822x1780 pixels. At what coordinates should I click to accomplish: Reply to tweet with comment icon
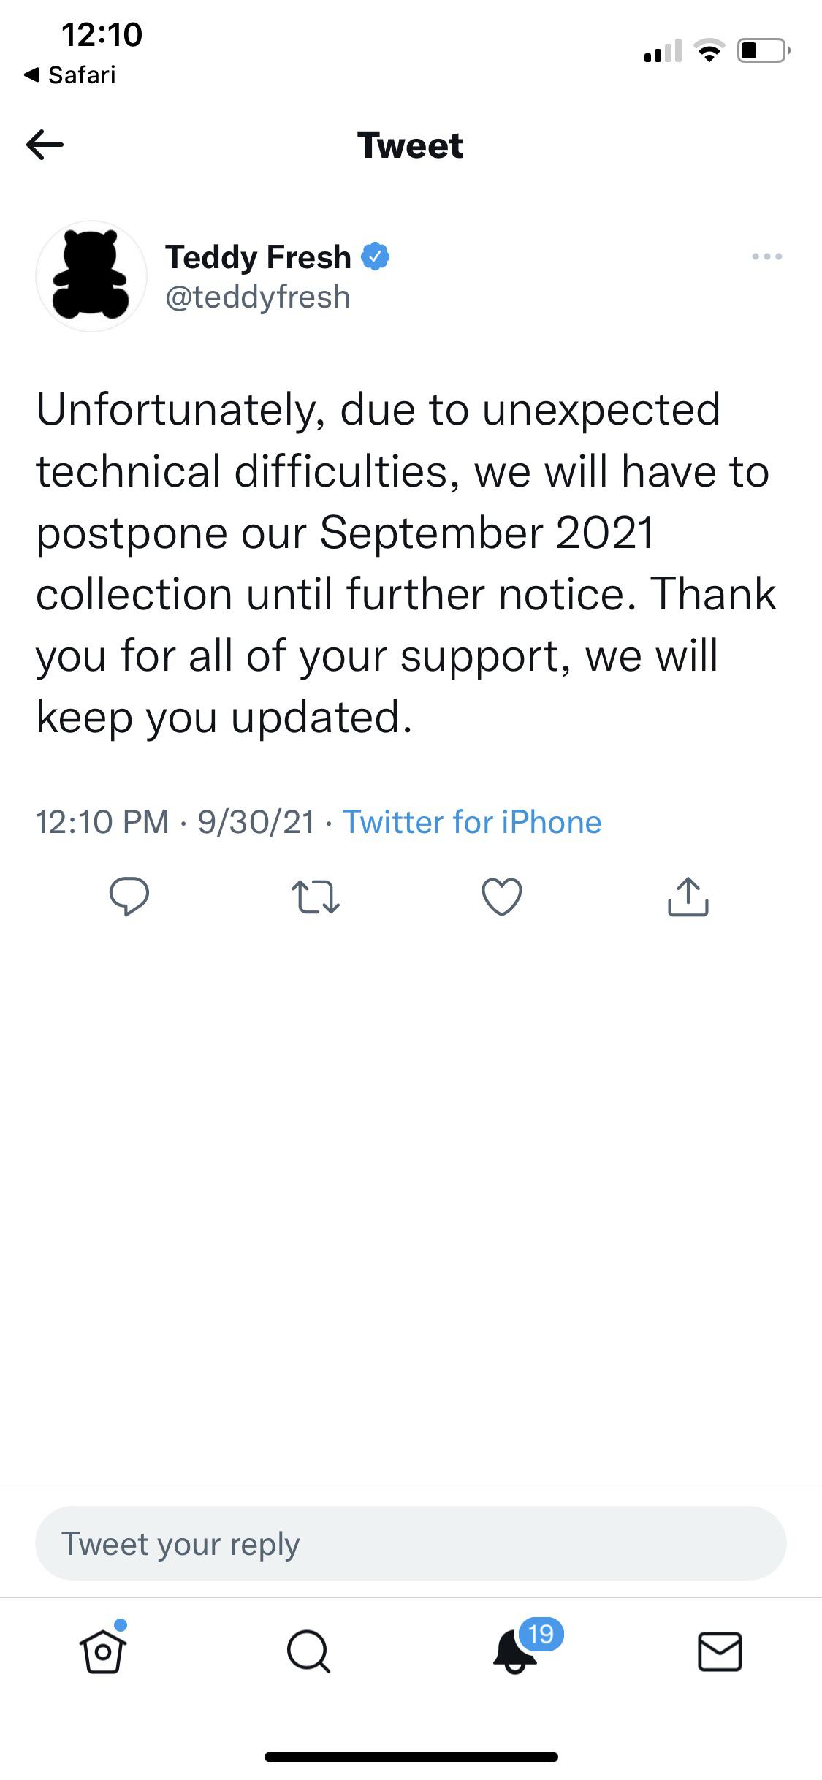click(129, 897)
